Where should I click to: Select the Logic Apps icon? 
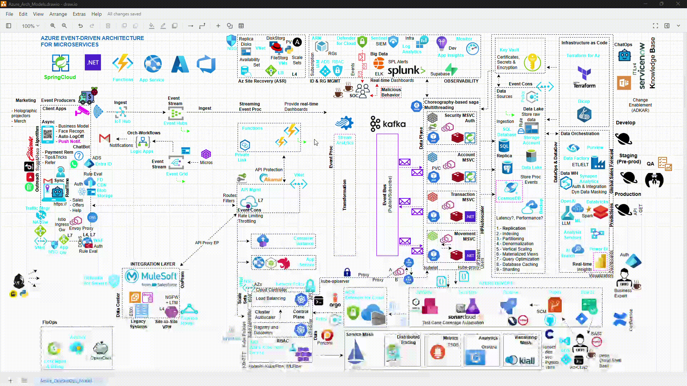[143, 142]
